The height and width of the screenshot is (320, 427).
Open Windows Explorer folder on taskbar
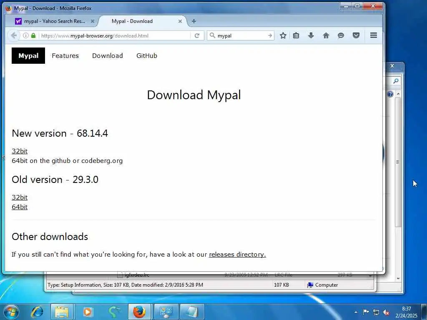point(62,312)
